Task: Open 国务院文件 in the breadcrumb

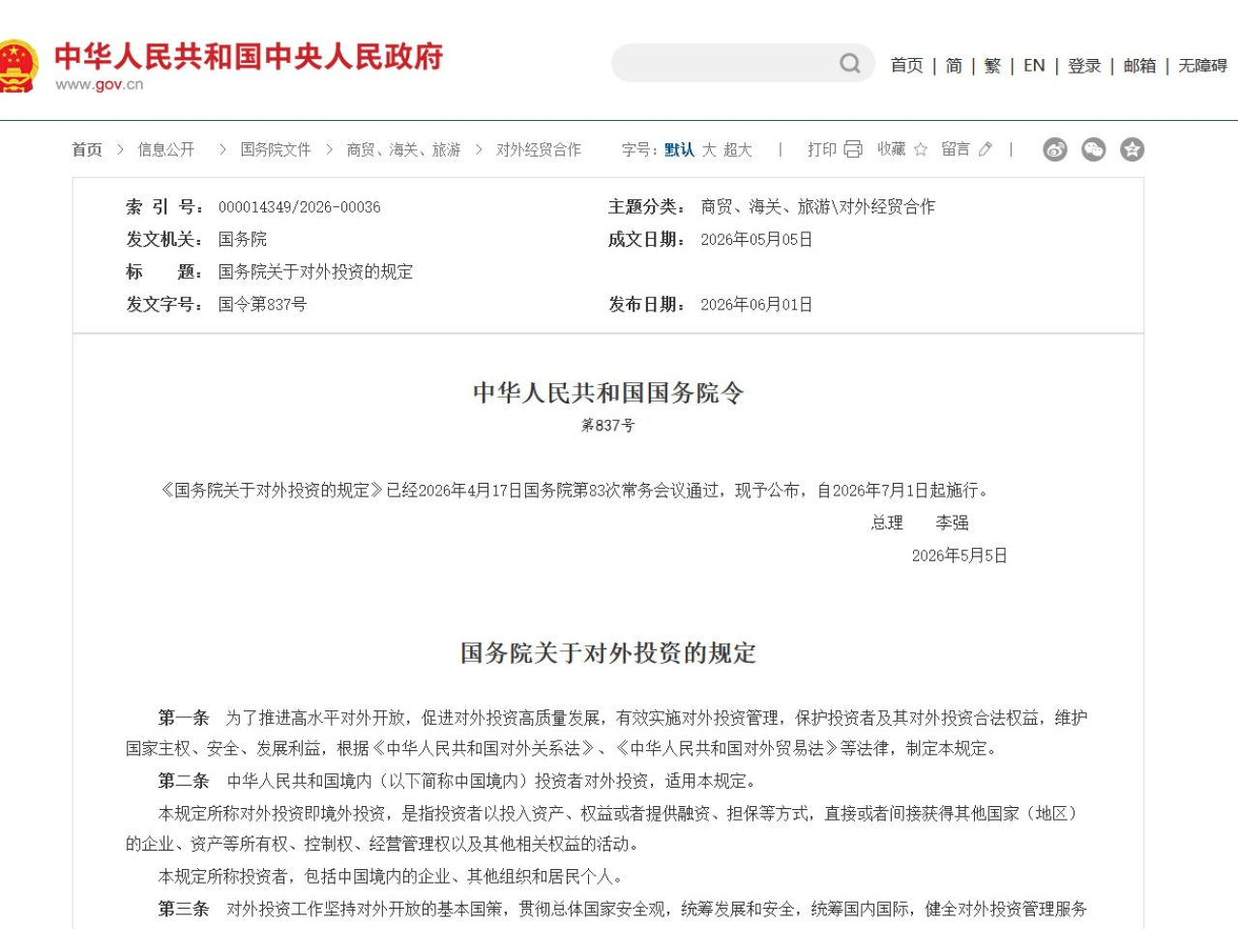Action: (276, 149)
